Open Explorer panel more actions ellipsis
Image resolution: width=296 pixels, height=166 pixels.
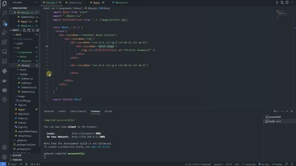pos(36,3)
